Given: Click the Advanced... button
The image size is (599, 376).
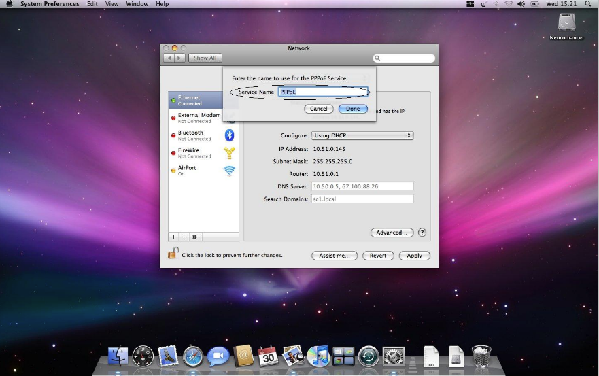Looking at the screenshot, I should 392,233.
